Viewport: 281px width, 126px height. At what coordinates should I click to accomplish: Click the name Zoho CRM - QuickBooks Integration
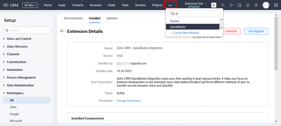pyautogui.click(x=140, y=48)
